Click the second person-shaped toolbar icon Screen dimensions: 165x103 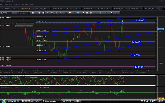point(52,13)
